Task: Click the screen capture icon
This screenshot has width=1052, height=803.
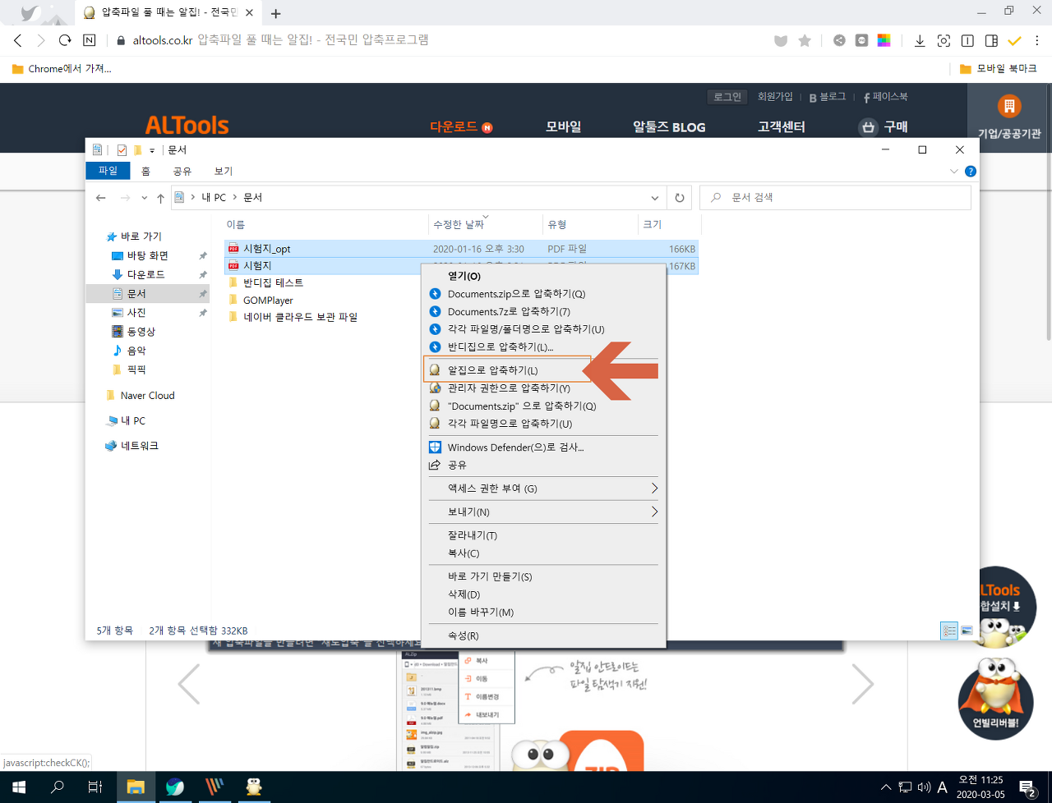Action: tap(944, 40)
